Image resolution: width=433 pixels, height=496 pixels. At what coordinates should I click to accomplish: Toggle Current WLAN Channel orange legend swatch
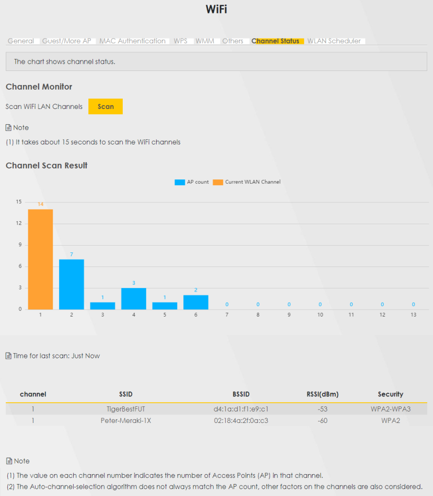[x=218, y=182]
